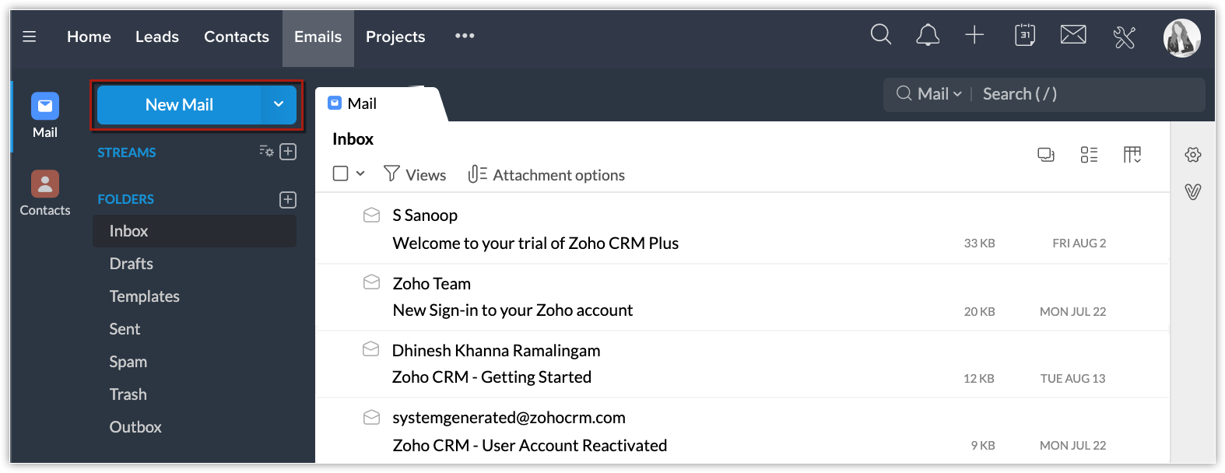Open the calendar icon in top bar
The height and width of the screenshot is (473, 1225).
click(x=1025, y=35)
